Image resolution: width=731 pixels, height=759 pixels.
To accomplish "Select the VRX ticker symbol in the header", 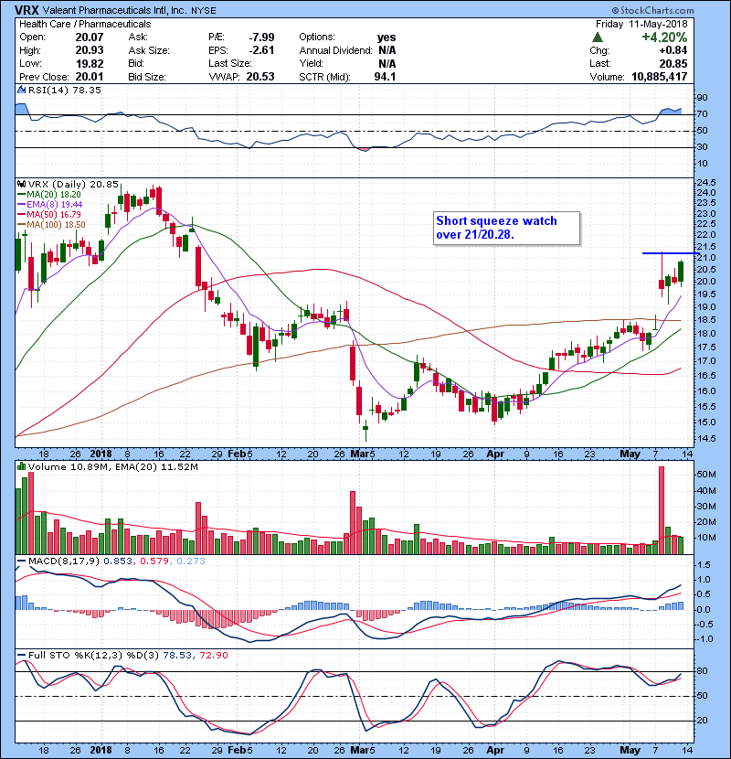I will [x=26, y=10].
